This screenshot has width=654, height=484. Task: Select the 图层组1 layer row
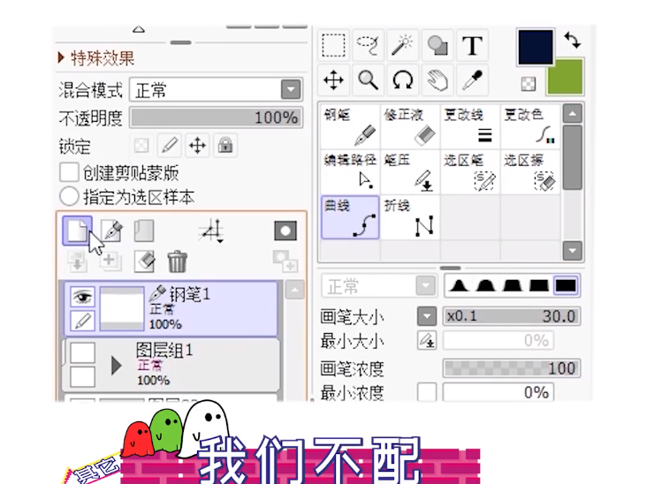(171, 365)
